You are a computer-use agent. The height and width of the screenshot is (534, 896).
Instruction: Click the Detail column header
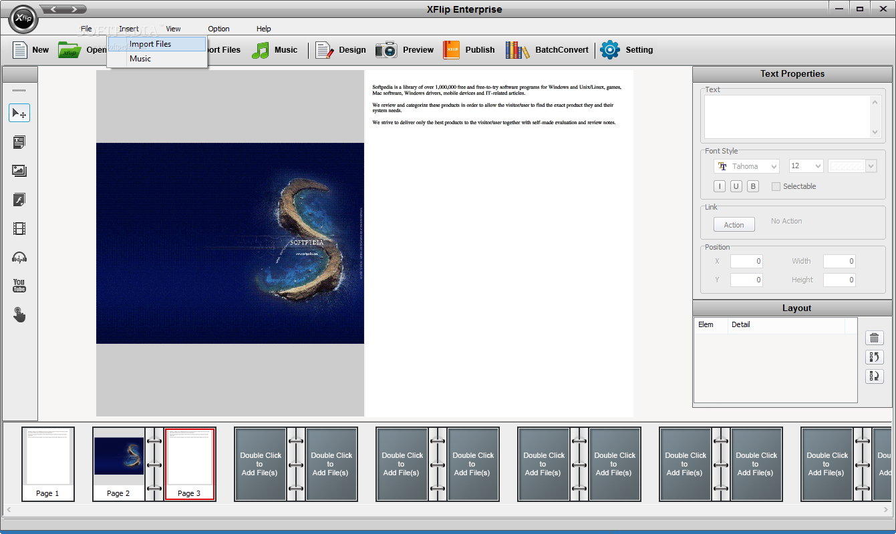[786, 324]
